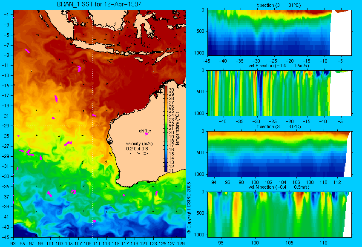This screenshot has width=362, height=247.
Task: Click the "94" tick under the longitude temperature section
Action: [x=214, y=182]
